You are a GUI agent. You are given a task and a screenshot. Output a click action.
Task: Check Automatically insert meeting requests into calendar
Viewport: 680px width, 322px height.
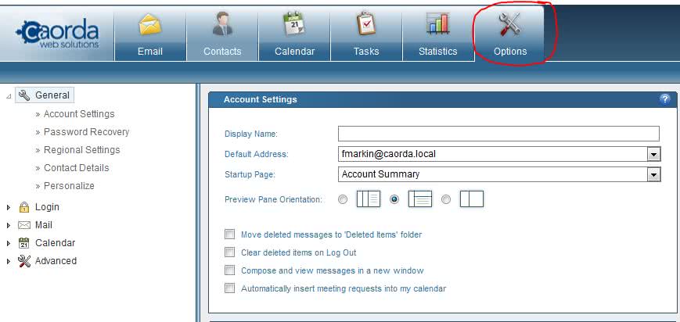[x=229, y=288]
